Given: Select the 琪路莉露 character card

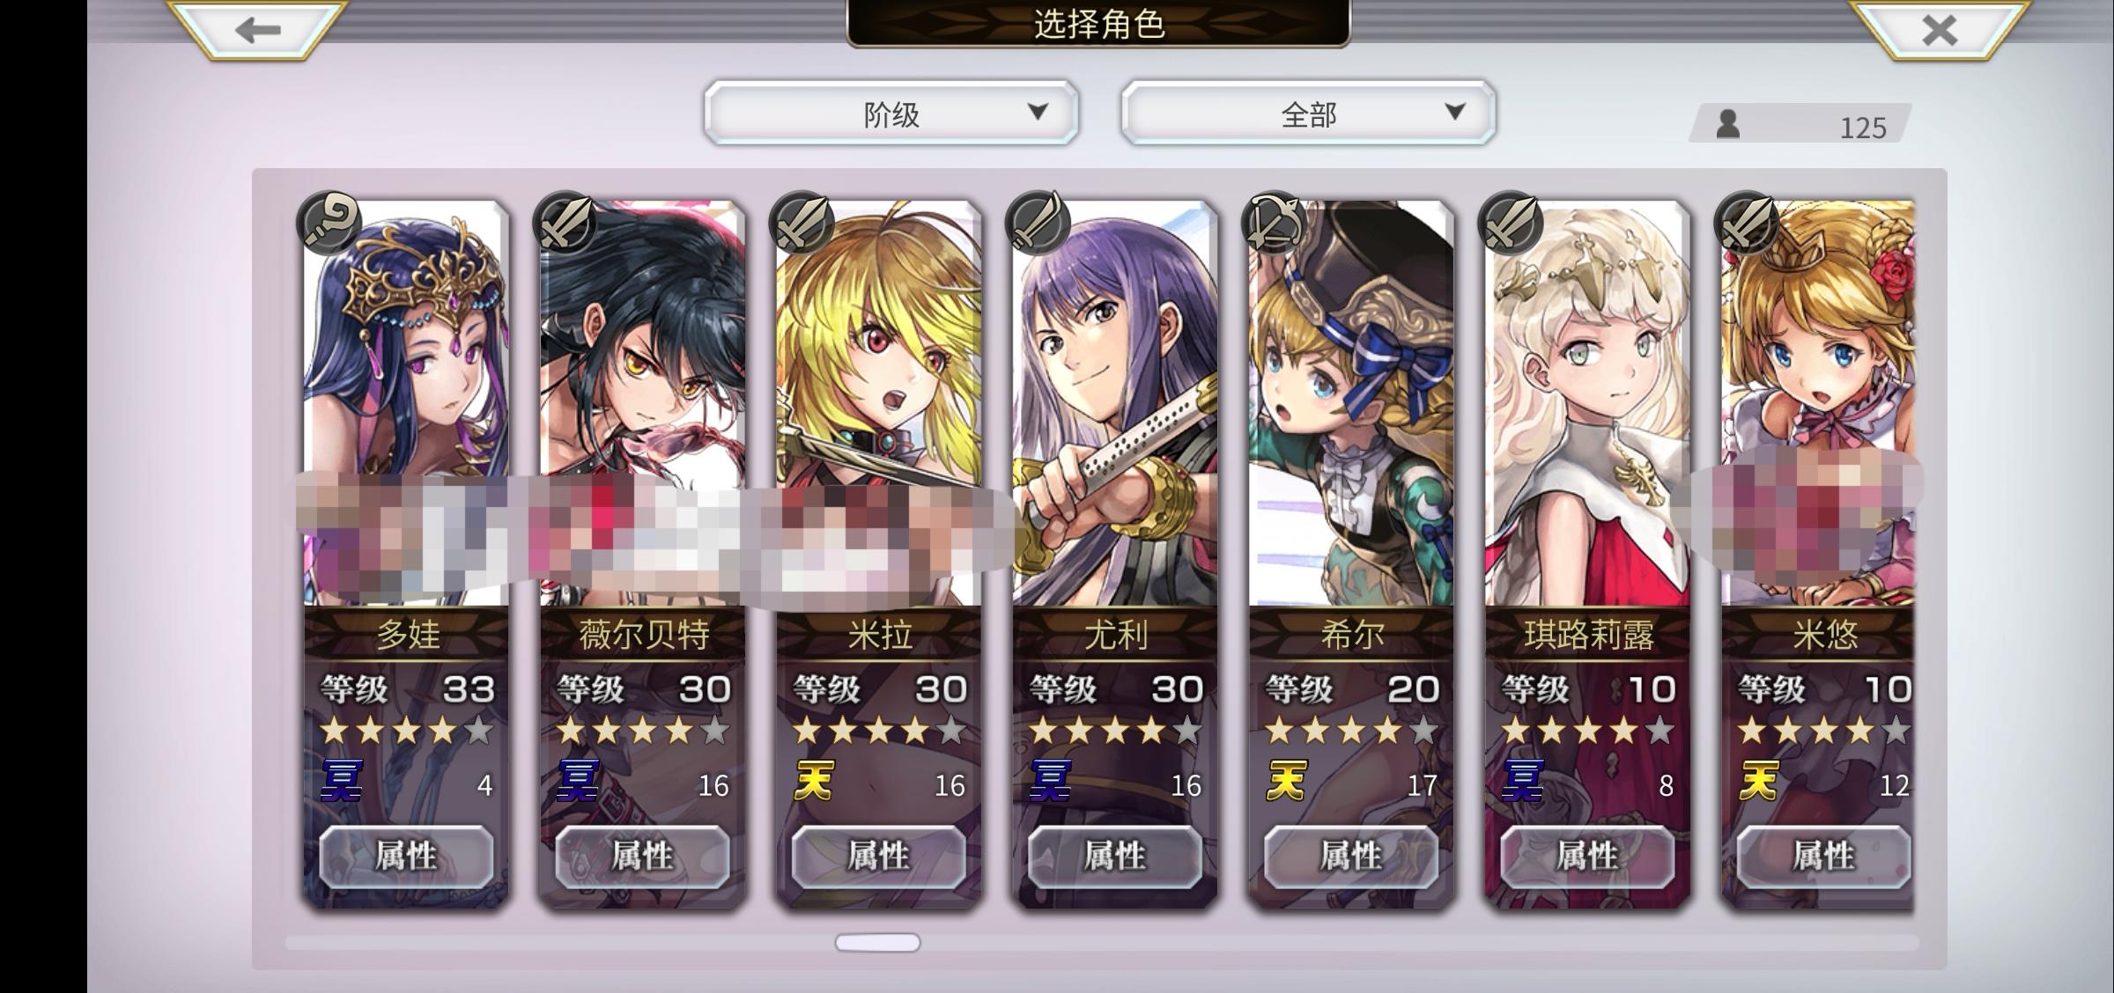Looking at the screenshot, I should point(1587,553).
